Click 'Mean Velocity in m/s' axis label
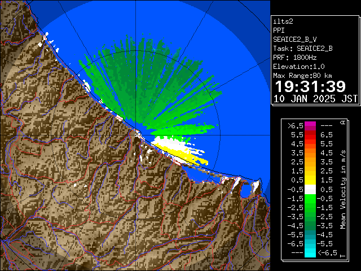Screen dimensions: 361x271 [343, 190]
